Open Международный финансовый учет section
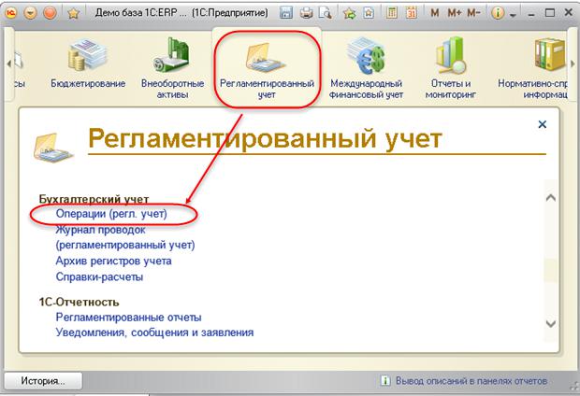The image size is (580, 396). pos(366,67)
